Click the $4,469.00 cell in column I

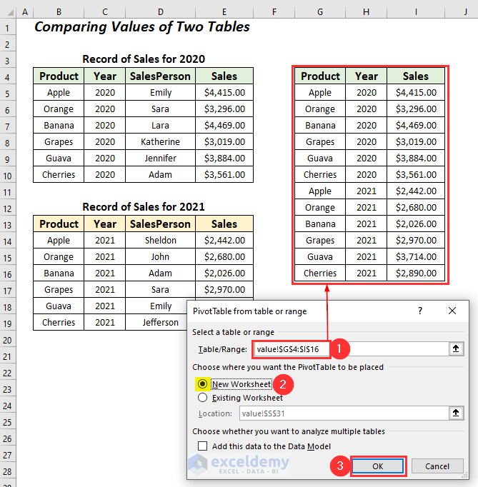tap(416, 125)
